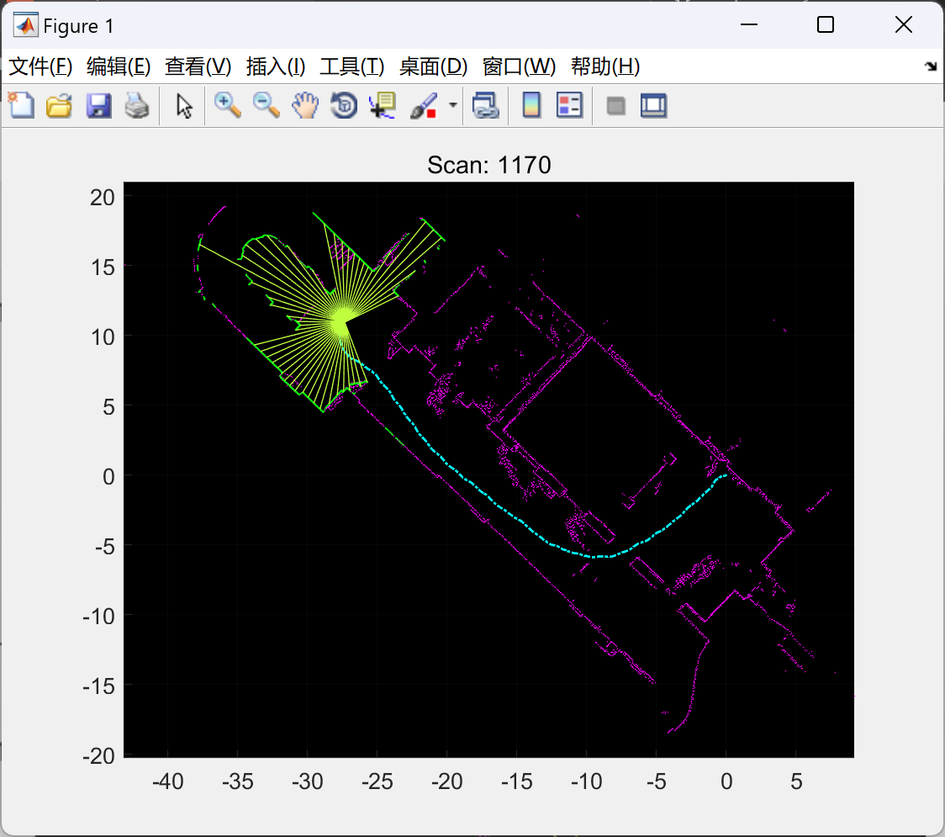Open the 编辑(E) menu
The image size is (945, 837).
[x=119, y=66]
